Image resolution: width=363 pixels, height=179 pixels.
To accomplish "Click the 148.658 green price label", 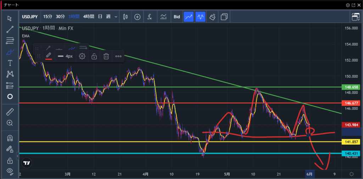I will [x=351, y=87].
